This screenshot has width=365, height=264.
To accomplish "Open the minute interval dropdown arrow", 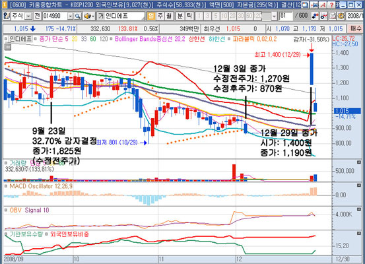I will tap(274, 16).
